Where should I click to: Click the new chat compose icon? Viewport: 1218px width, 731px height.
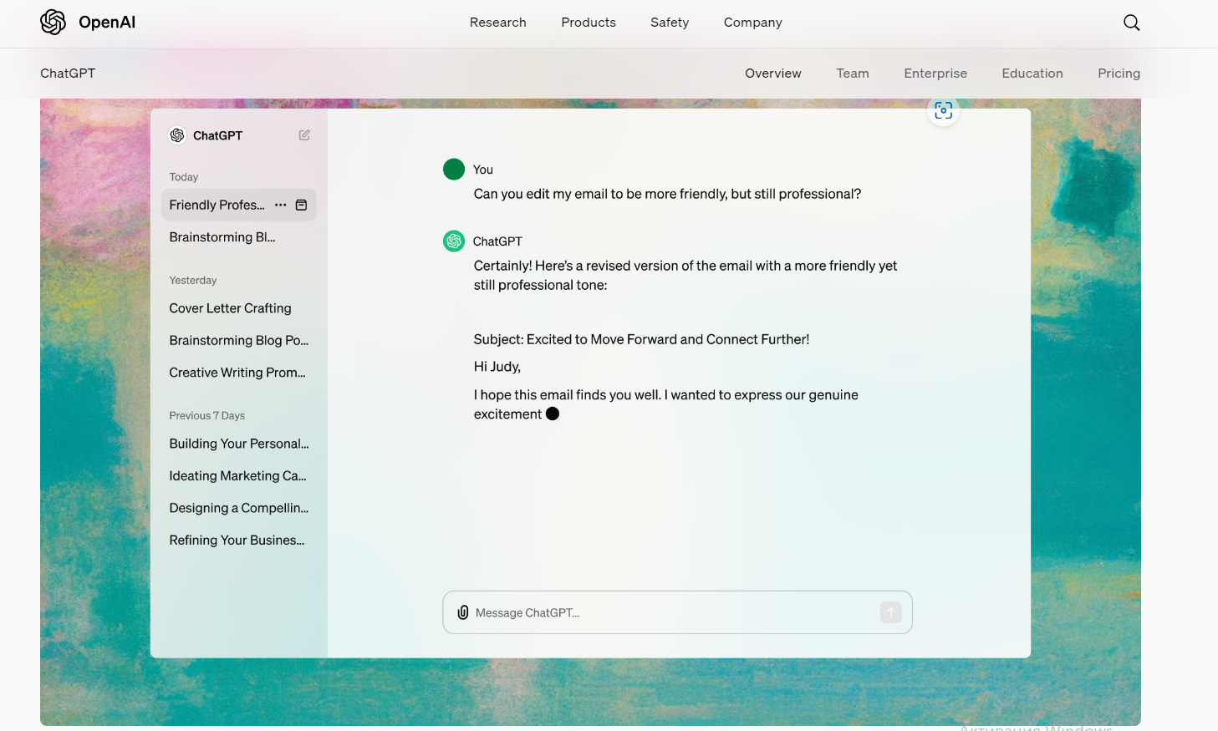point(304,135)
